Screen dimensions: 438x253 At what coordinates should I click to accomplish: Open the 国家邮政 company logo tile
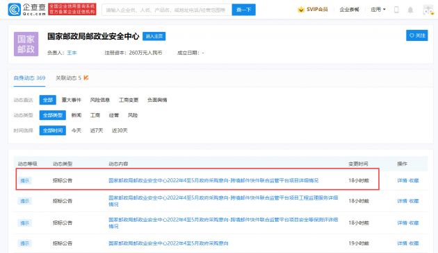(26, 44)
